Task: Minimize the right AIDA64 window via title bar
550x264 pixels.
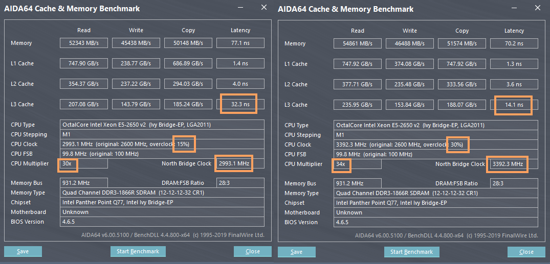Action: [514, 8]
